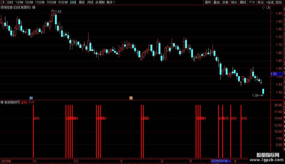This screenshot has width=285, height=164.
Task: Expand the 更多 timeframe options
Action: tap(111, 2)
